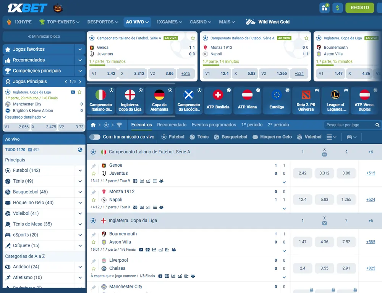Viewport: 382px width, 293px height.
Task: Open +515 more bets link in list
Action: point(371,173)
